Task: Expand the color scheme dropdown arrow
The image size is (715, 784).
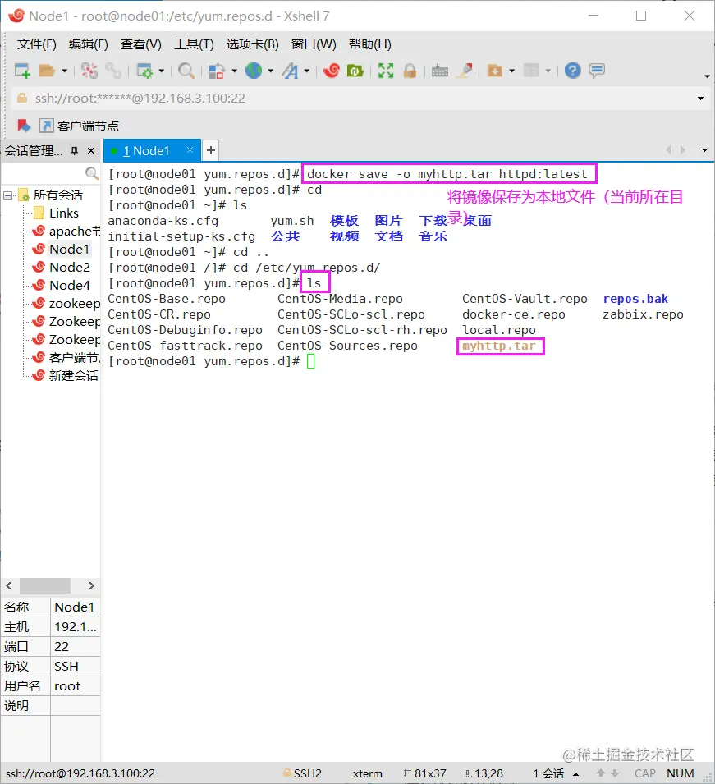Action: [234, 71]
